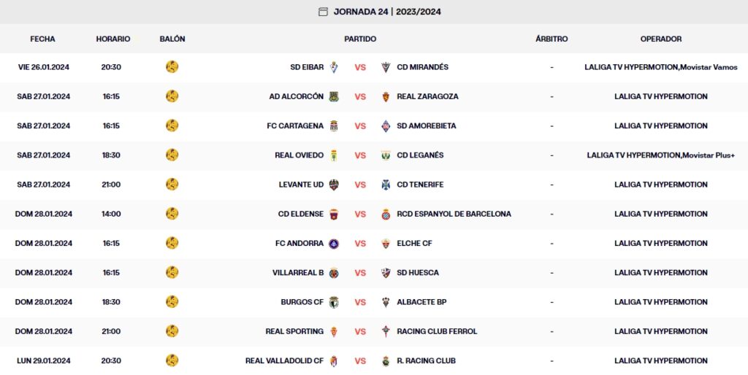Click the calendar icon beside Jornada 24
748x375 pixels.
pos(324,12)
